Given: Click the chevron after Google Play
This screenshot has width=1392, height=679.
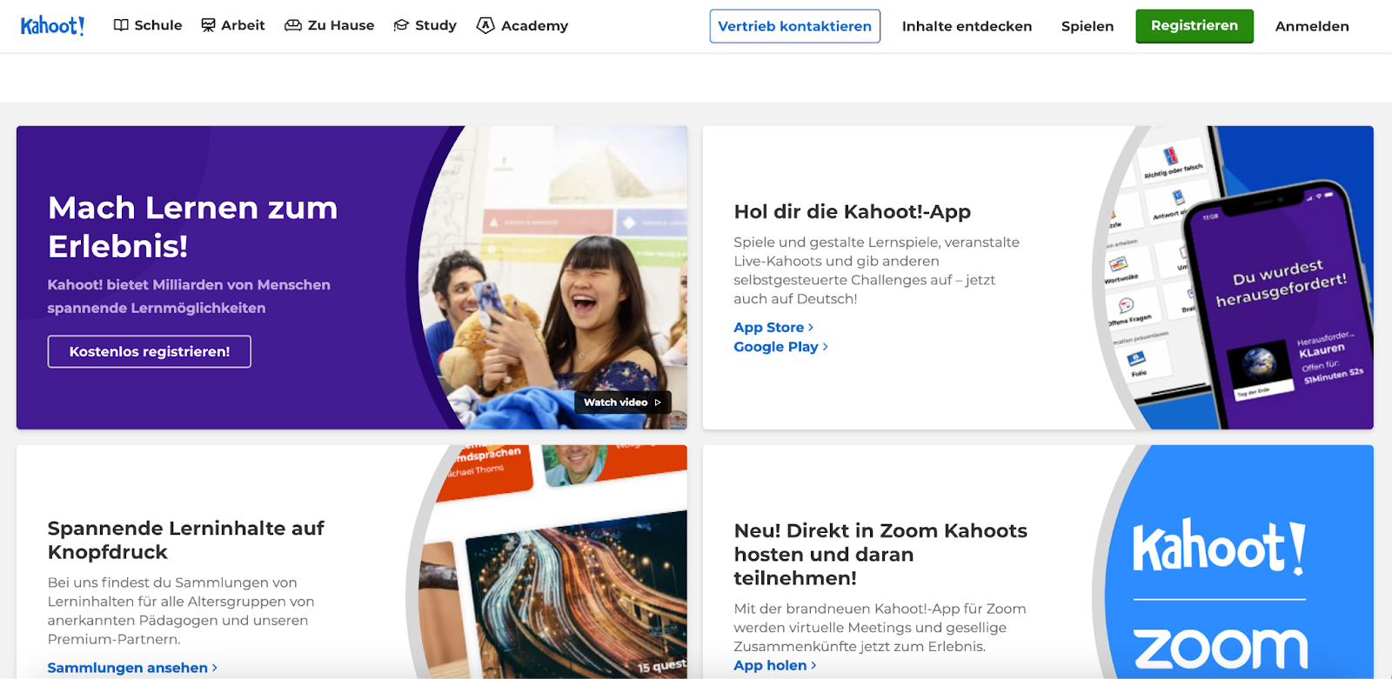Looking at the screenshot, I should 826,346.
